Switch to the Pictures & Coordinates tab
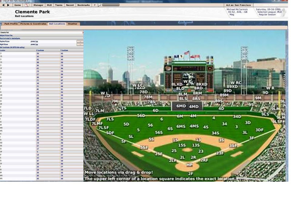This screenshot has height=218, width=291. tap(33, 24)
